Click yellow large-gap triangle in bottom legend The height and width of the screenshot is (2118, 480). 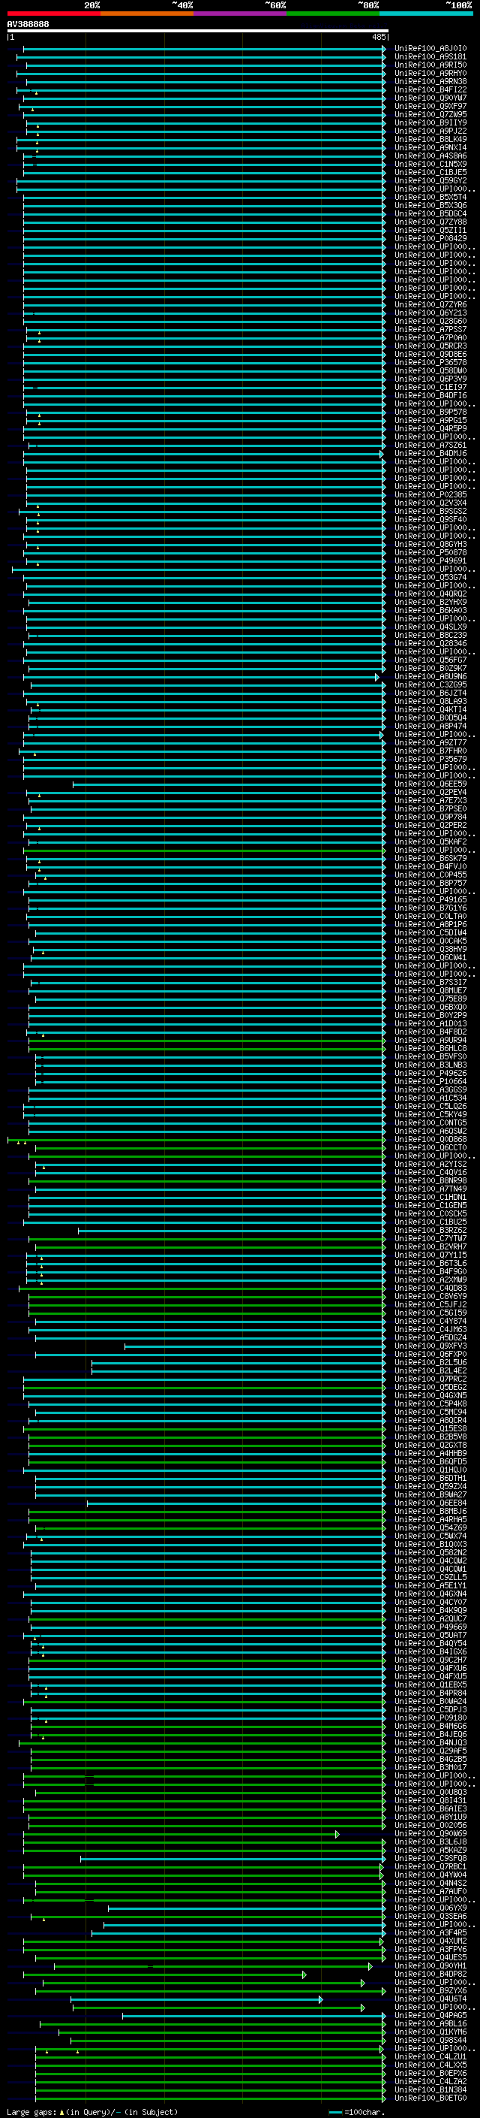click(61, 2111)
